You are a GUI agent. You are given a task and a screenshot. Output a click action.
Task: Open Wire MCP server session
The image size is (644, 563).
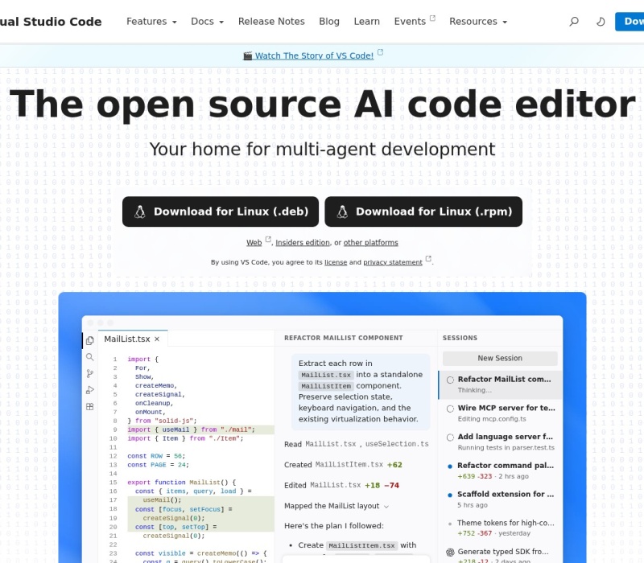[x=500, y=413]
